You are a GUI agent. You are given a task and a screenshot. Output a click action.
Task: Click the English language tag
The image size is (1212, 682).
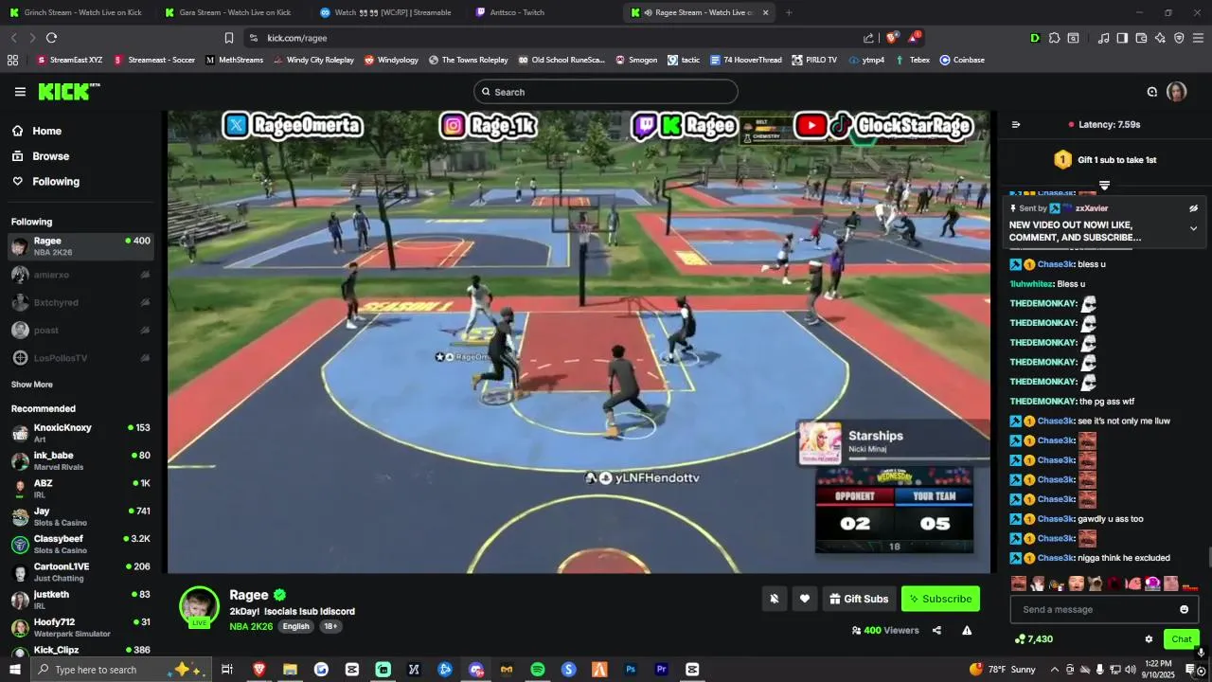[295, 627]
